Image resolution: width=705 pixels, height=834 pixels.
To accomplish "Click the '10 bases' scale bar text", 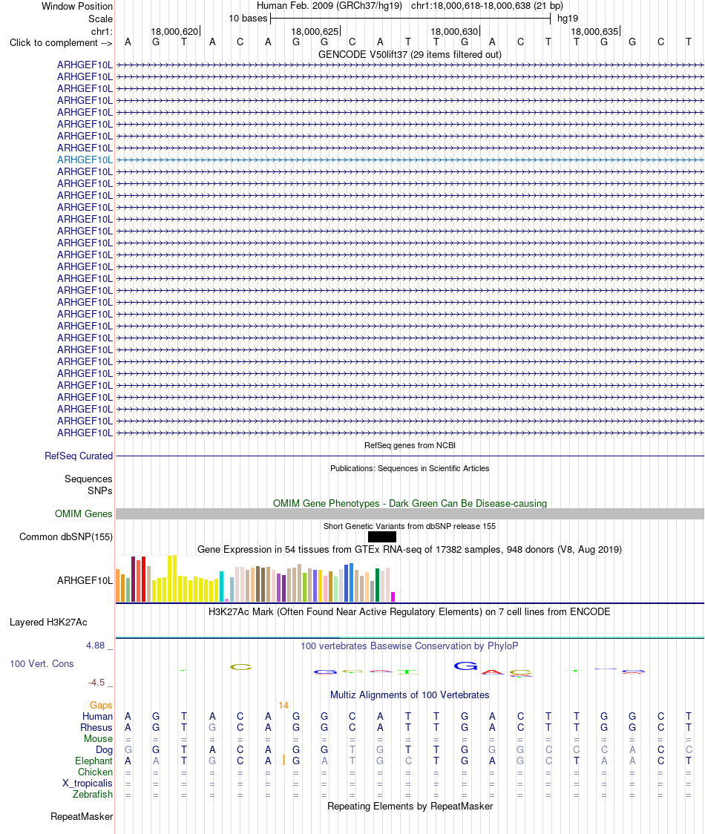I will click(x=248, y=18).
